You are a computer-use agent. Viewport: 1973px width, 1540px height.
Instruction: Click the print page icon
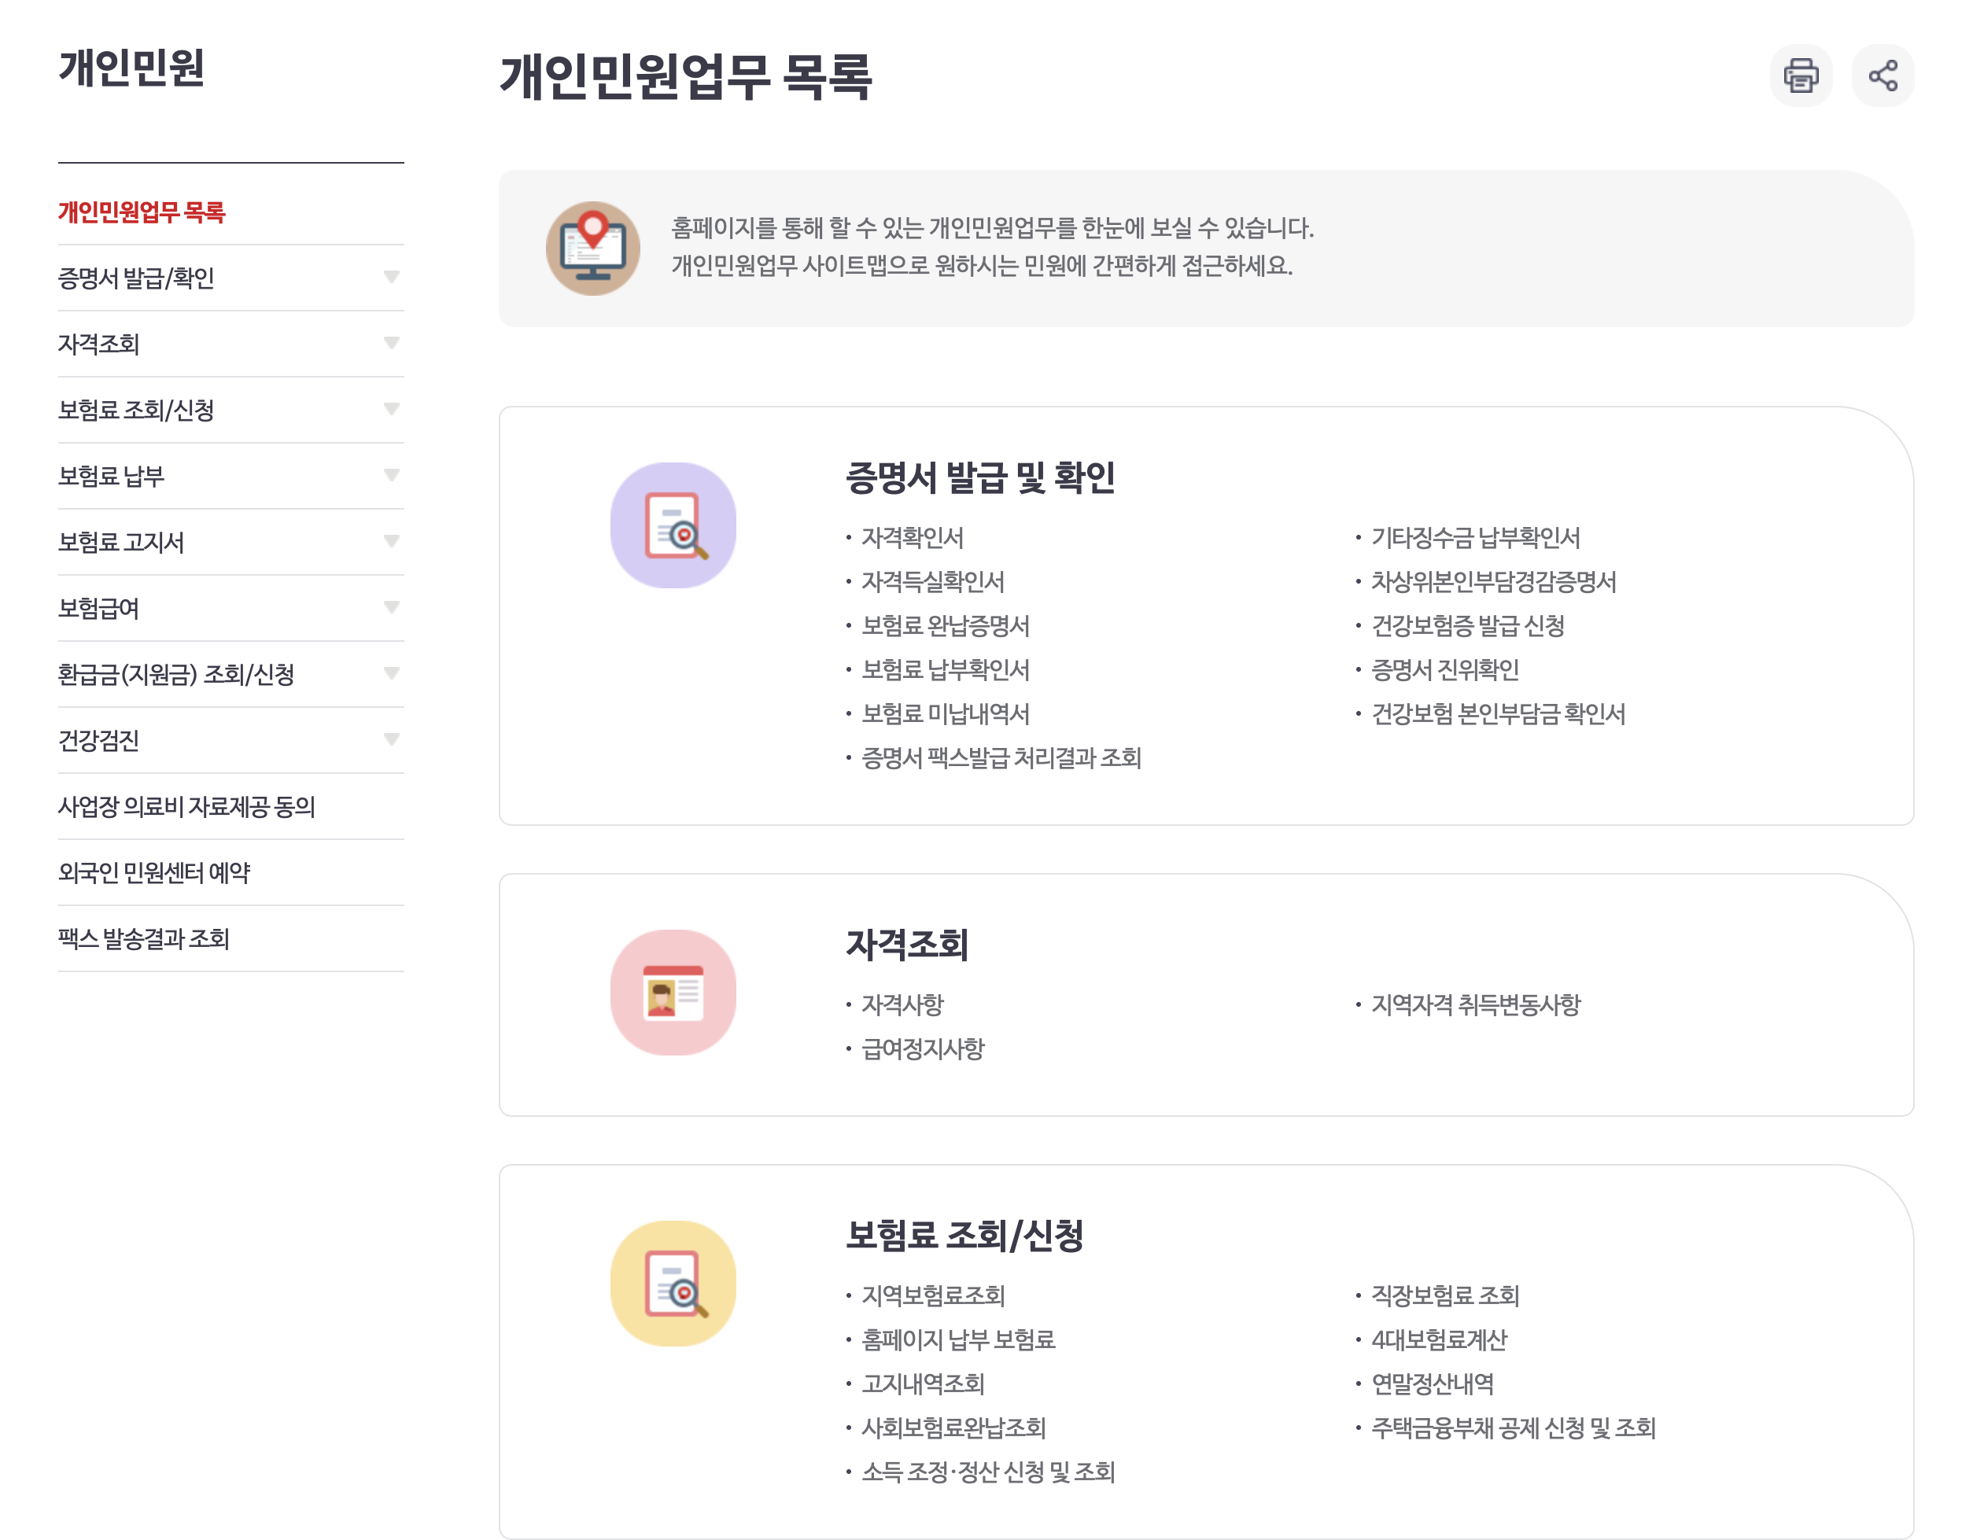[x=1800, y=76]
